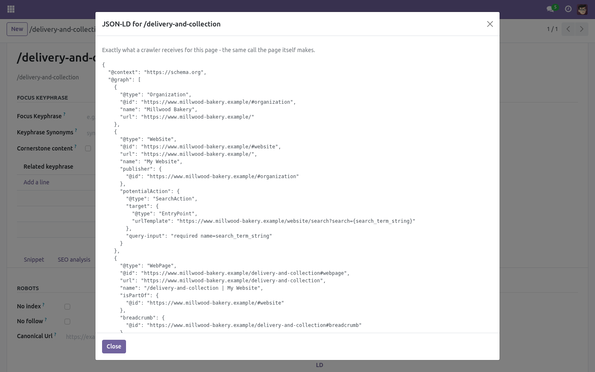Open the activities clock icon
The image size is (595, 372).
click(x=568, y=9)
